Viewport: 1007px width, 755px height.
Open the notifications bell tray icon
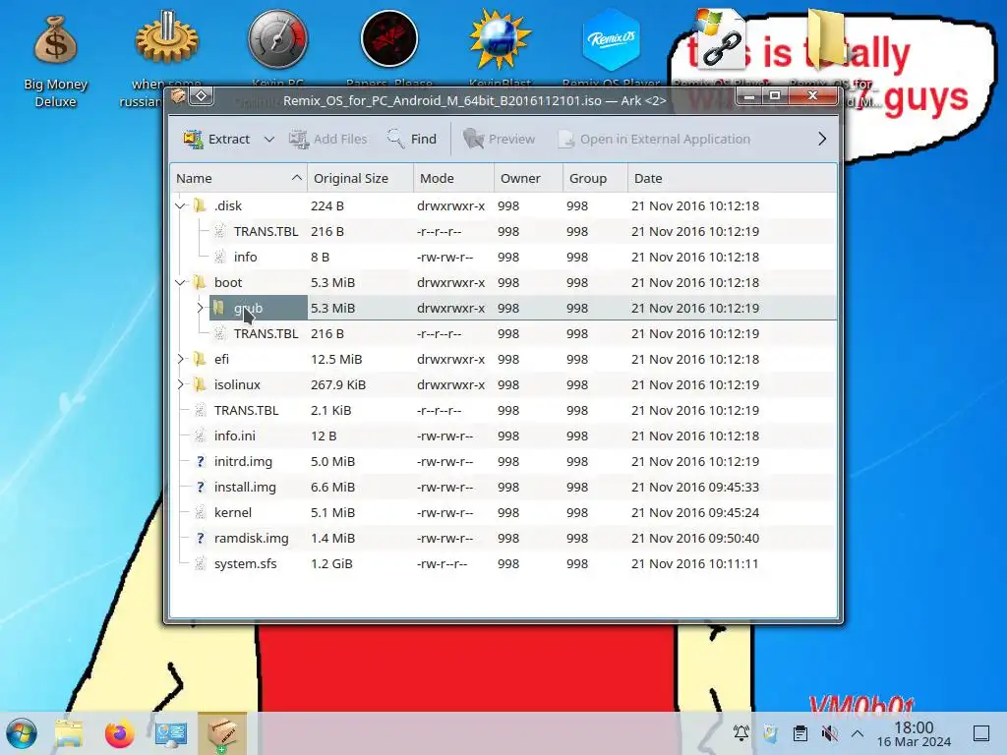coord(741,733)
